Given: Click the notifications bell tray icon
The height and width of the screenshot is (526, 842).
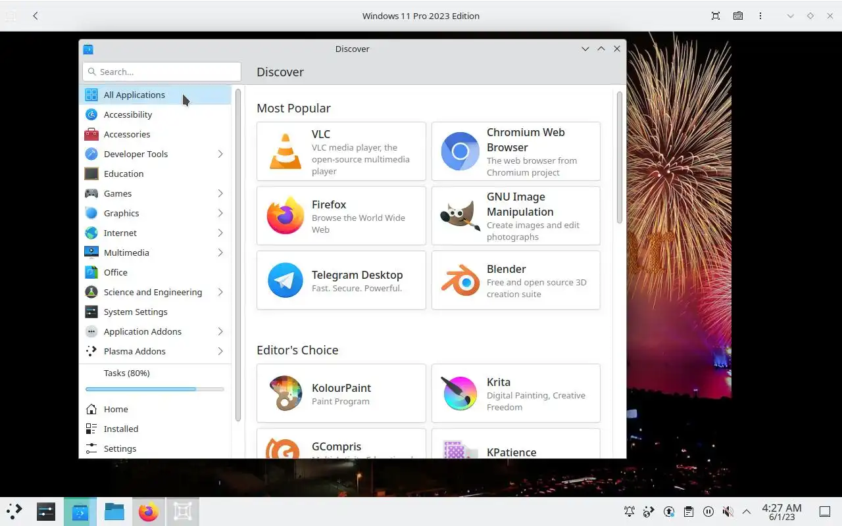Looking at the screenshot, I should (x=630, y=512).
